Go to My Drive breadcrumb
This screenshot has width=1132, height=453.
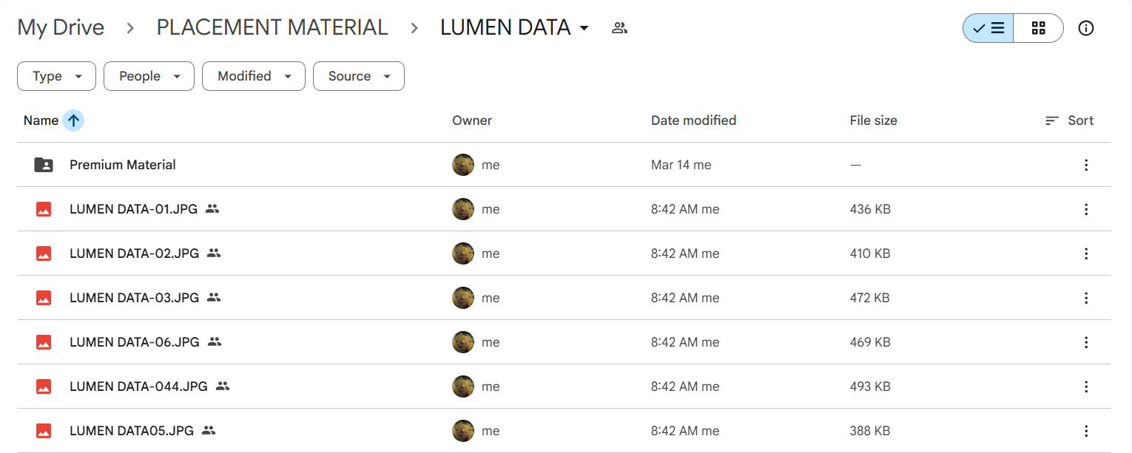(61, 27)
